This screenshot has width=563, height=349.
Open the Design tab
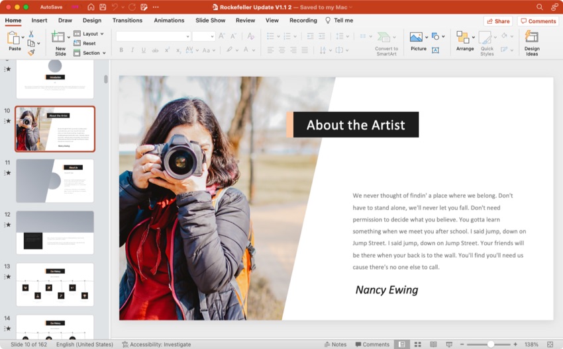[92, 20]
